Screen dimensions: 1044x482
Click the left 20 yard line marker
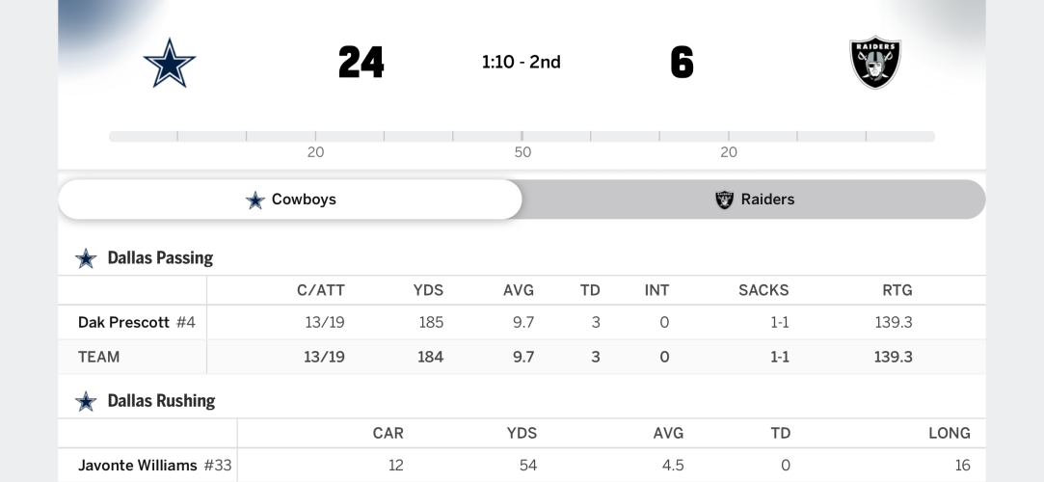coord(315,151)
